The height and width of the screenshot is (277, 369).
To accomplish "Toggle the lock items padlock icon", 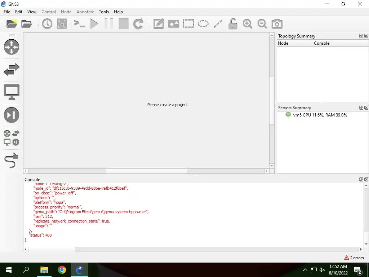I will point(233,24).
